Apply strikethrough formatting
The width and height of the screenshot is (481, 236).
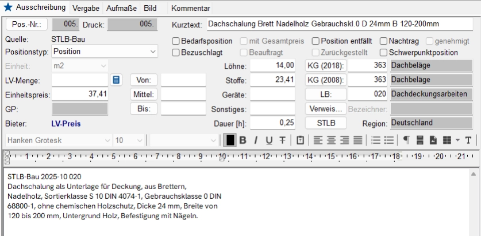coord(282,140)
